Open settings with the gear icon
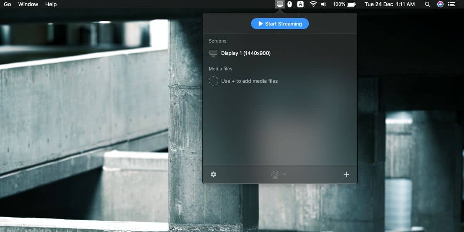 coord(213,174)
